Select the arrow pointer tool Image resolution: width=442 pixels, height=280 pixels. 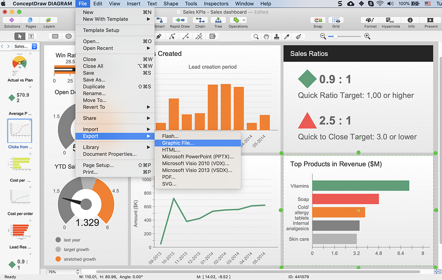coord(20,36)
